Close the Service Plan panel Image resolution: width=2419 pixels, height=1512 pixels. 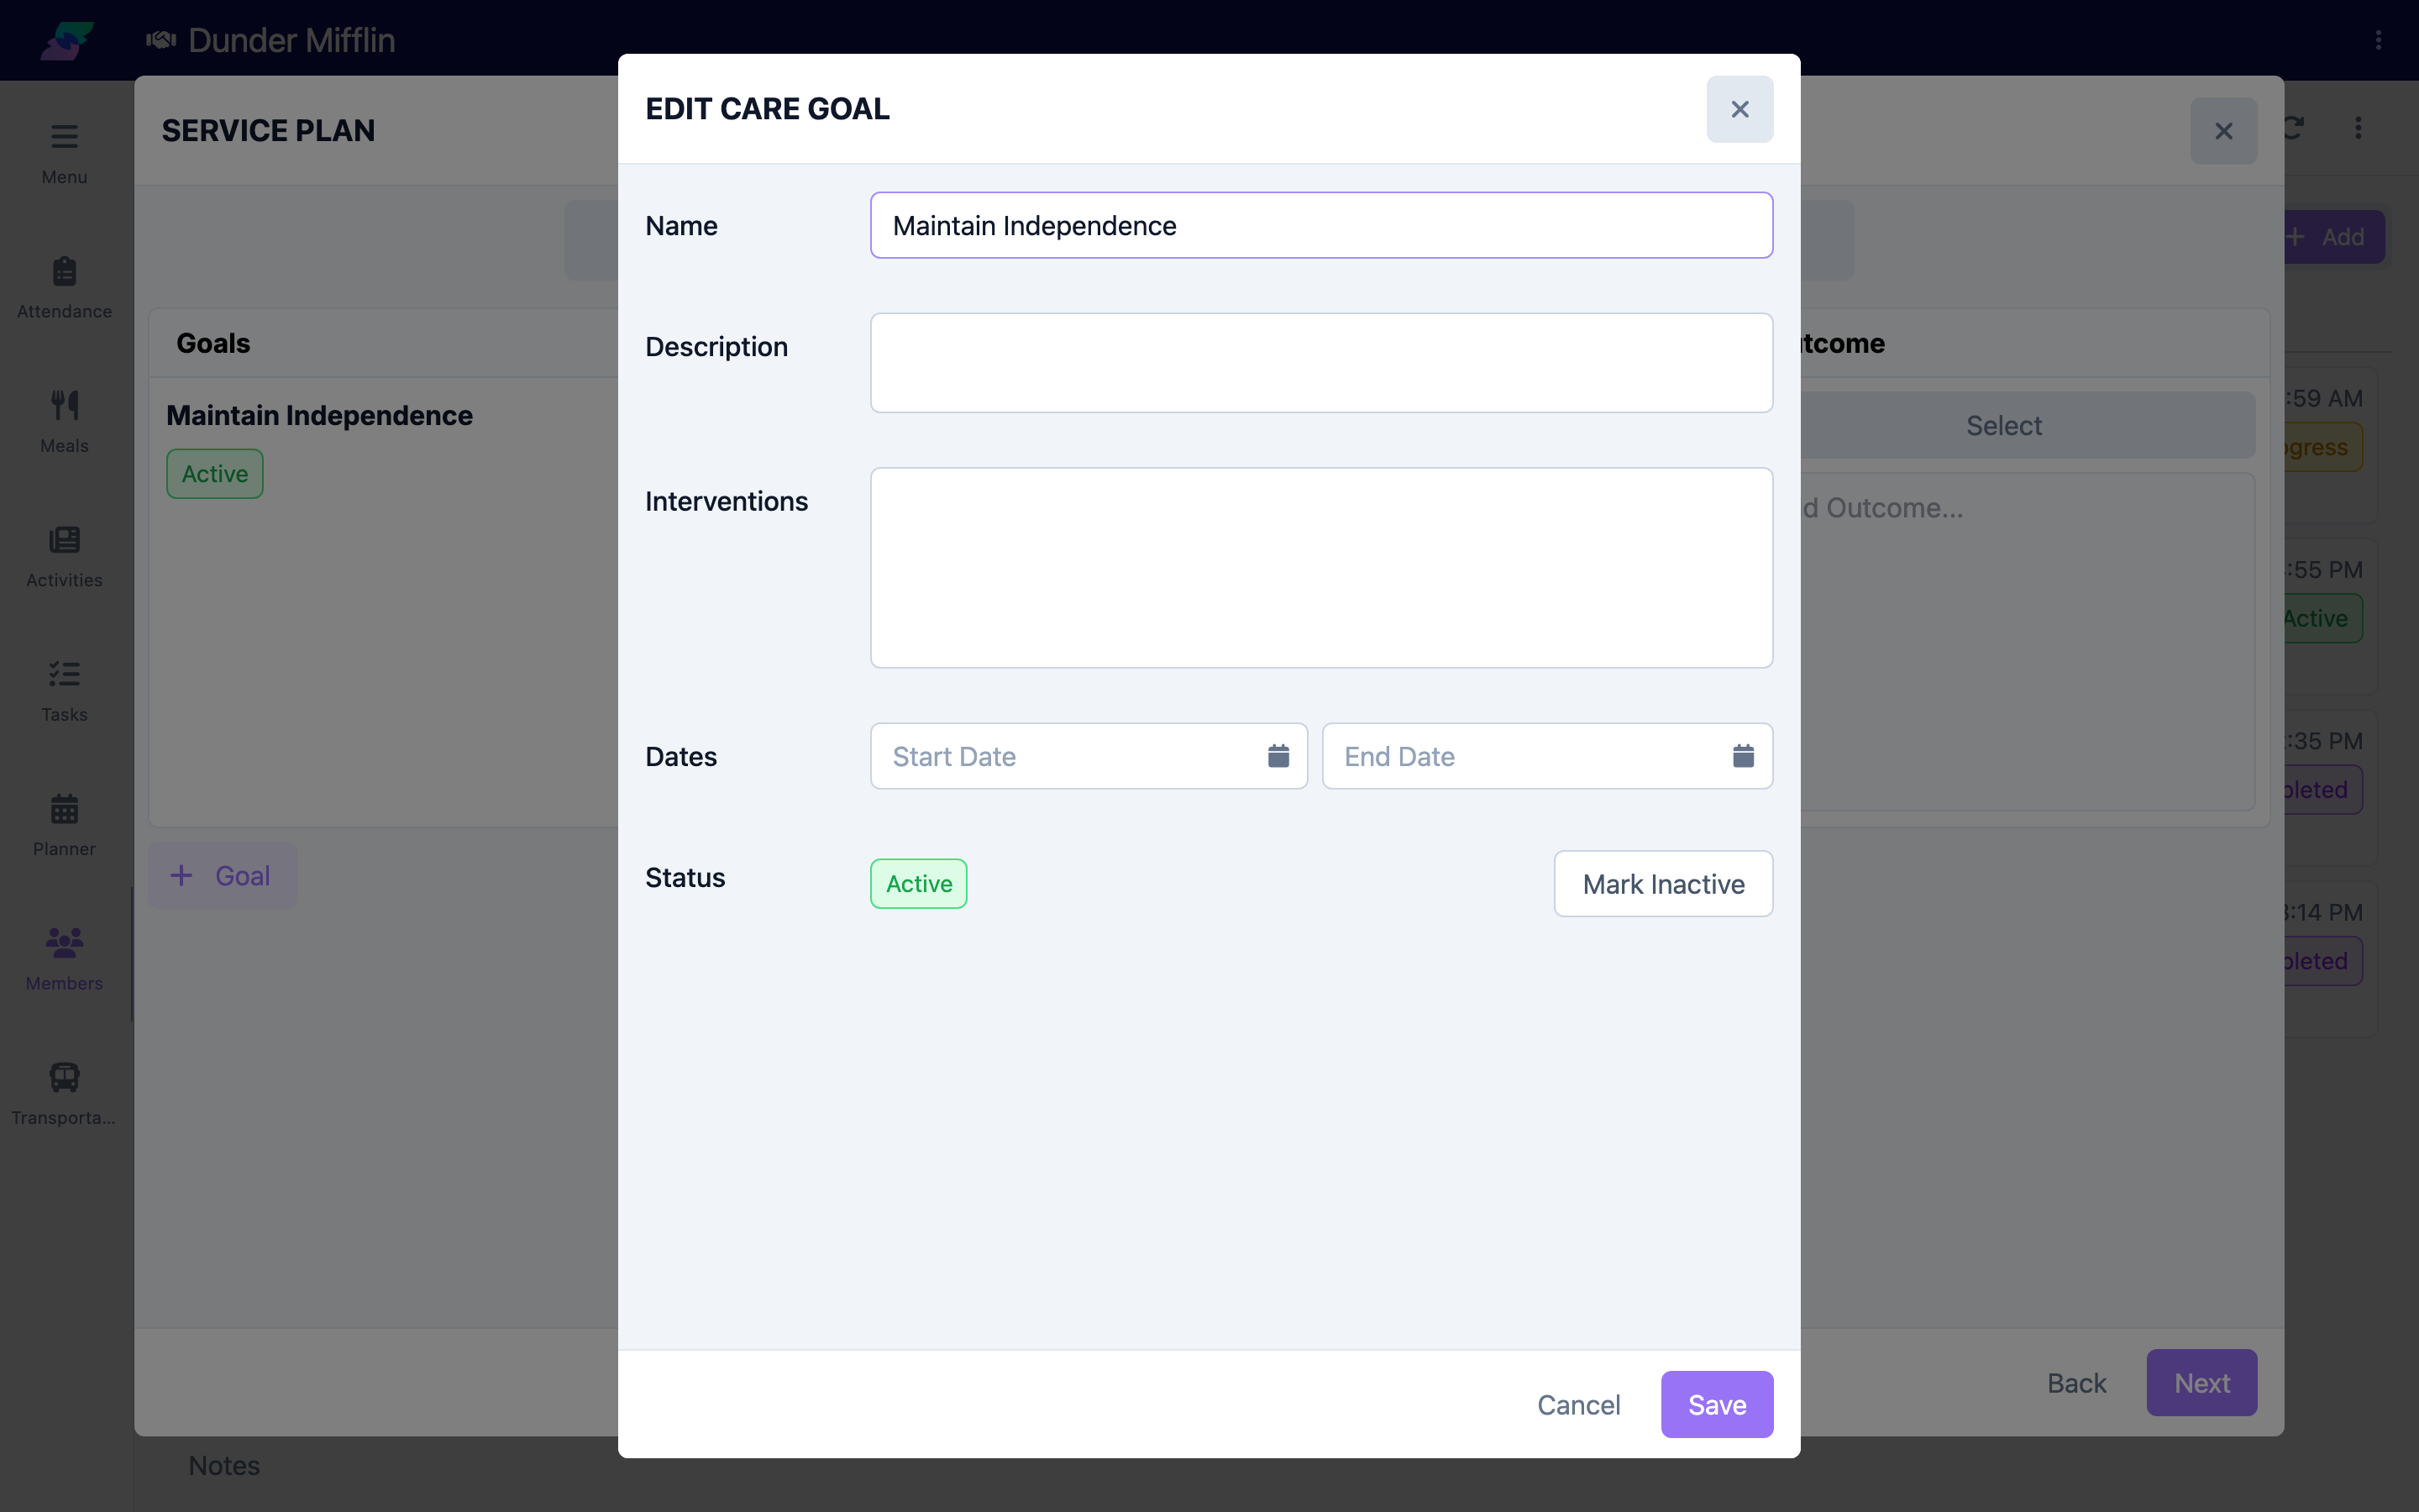(2223, 131)
